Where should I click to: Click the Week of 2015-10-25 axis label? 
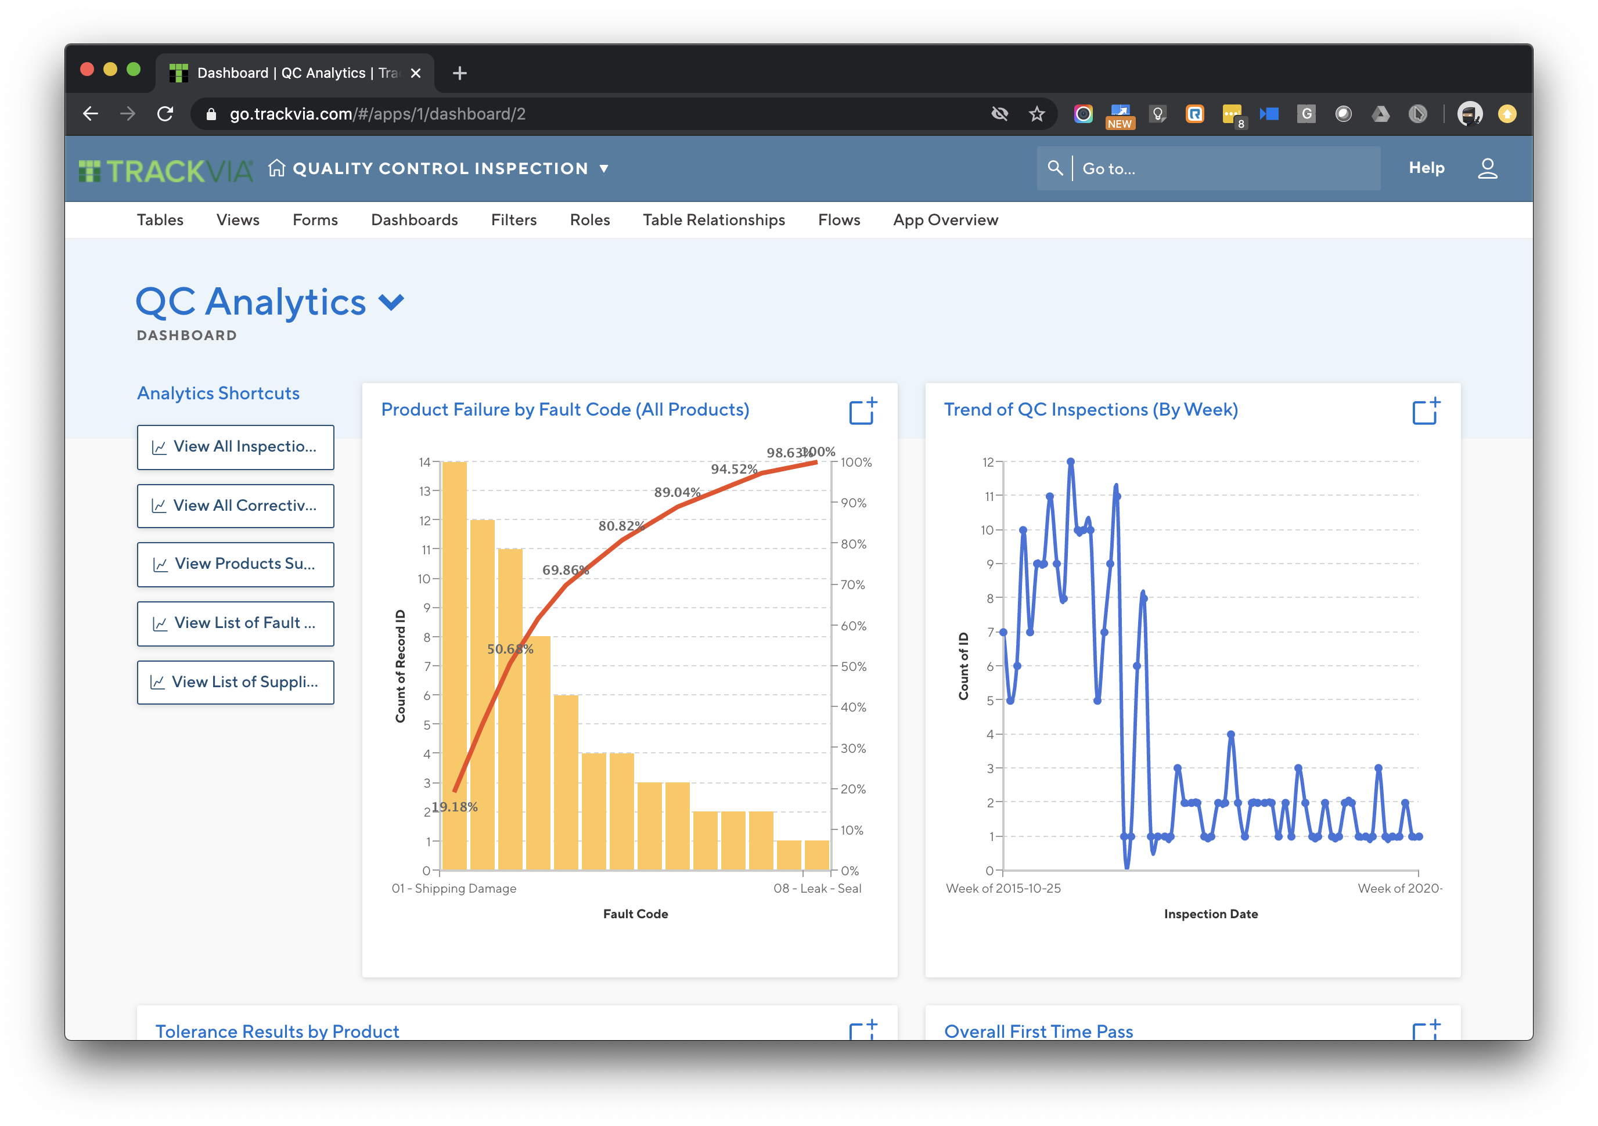[x=1003, y=888]
